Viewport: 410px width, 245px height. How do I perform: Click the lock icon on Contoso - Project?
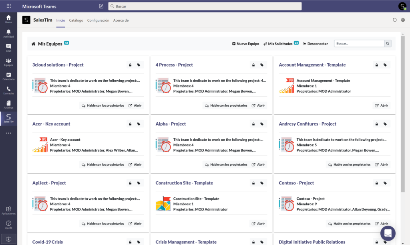pyautogui.click(x=377, y=183)
